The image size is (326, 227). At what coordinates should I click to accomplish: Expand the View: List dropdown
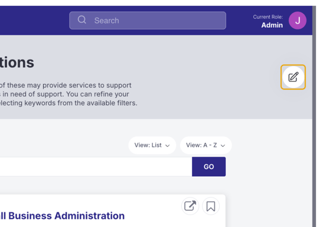pyautogui.click(x=152, y=145)
